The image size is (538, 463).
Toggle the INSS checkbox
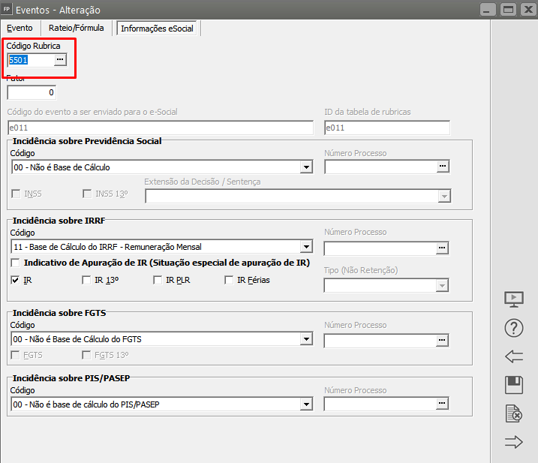tap(16, 194)
